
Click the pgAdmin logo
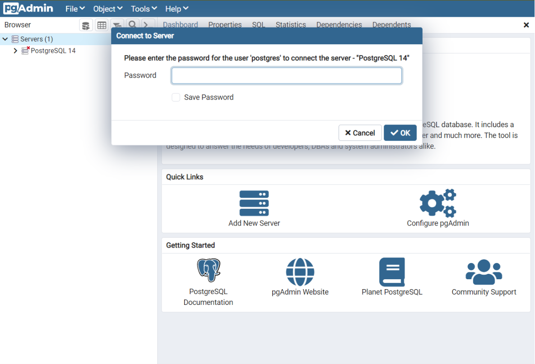click(28, 8)
